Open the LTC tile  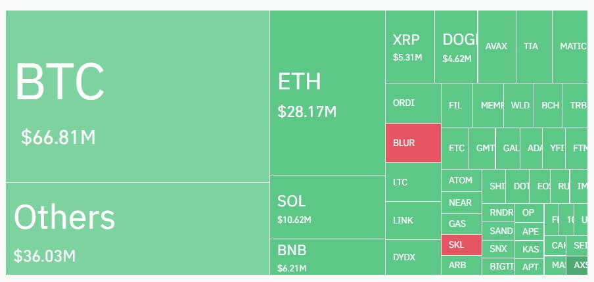[x=413, y=182]
